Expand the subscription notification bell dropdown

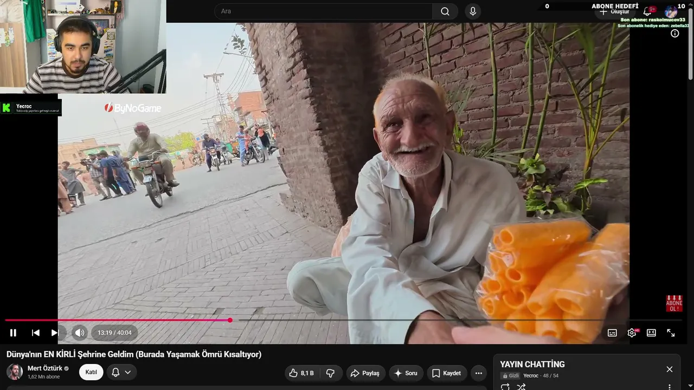click(121, 372)
